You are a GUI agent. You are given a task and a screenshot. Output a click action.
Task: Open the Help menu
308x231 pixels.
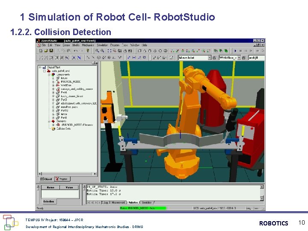[x=145, y=45]
